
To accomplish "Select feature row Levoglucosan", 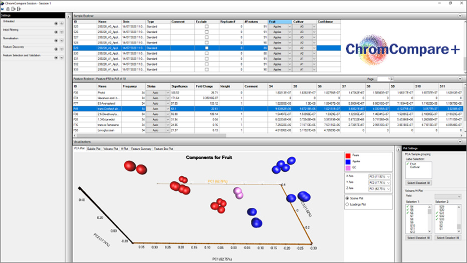I will [x=268, y=130].
